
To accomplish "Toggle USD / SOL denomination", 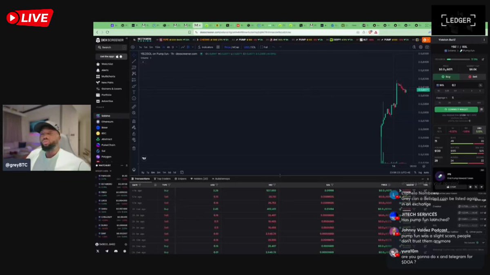I will (x=250, y=47).
